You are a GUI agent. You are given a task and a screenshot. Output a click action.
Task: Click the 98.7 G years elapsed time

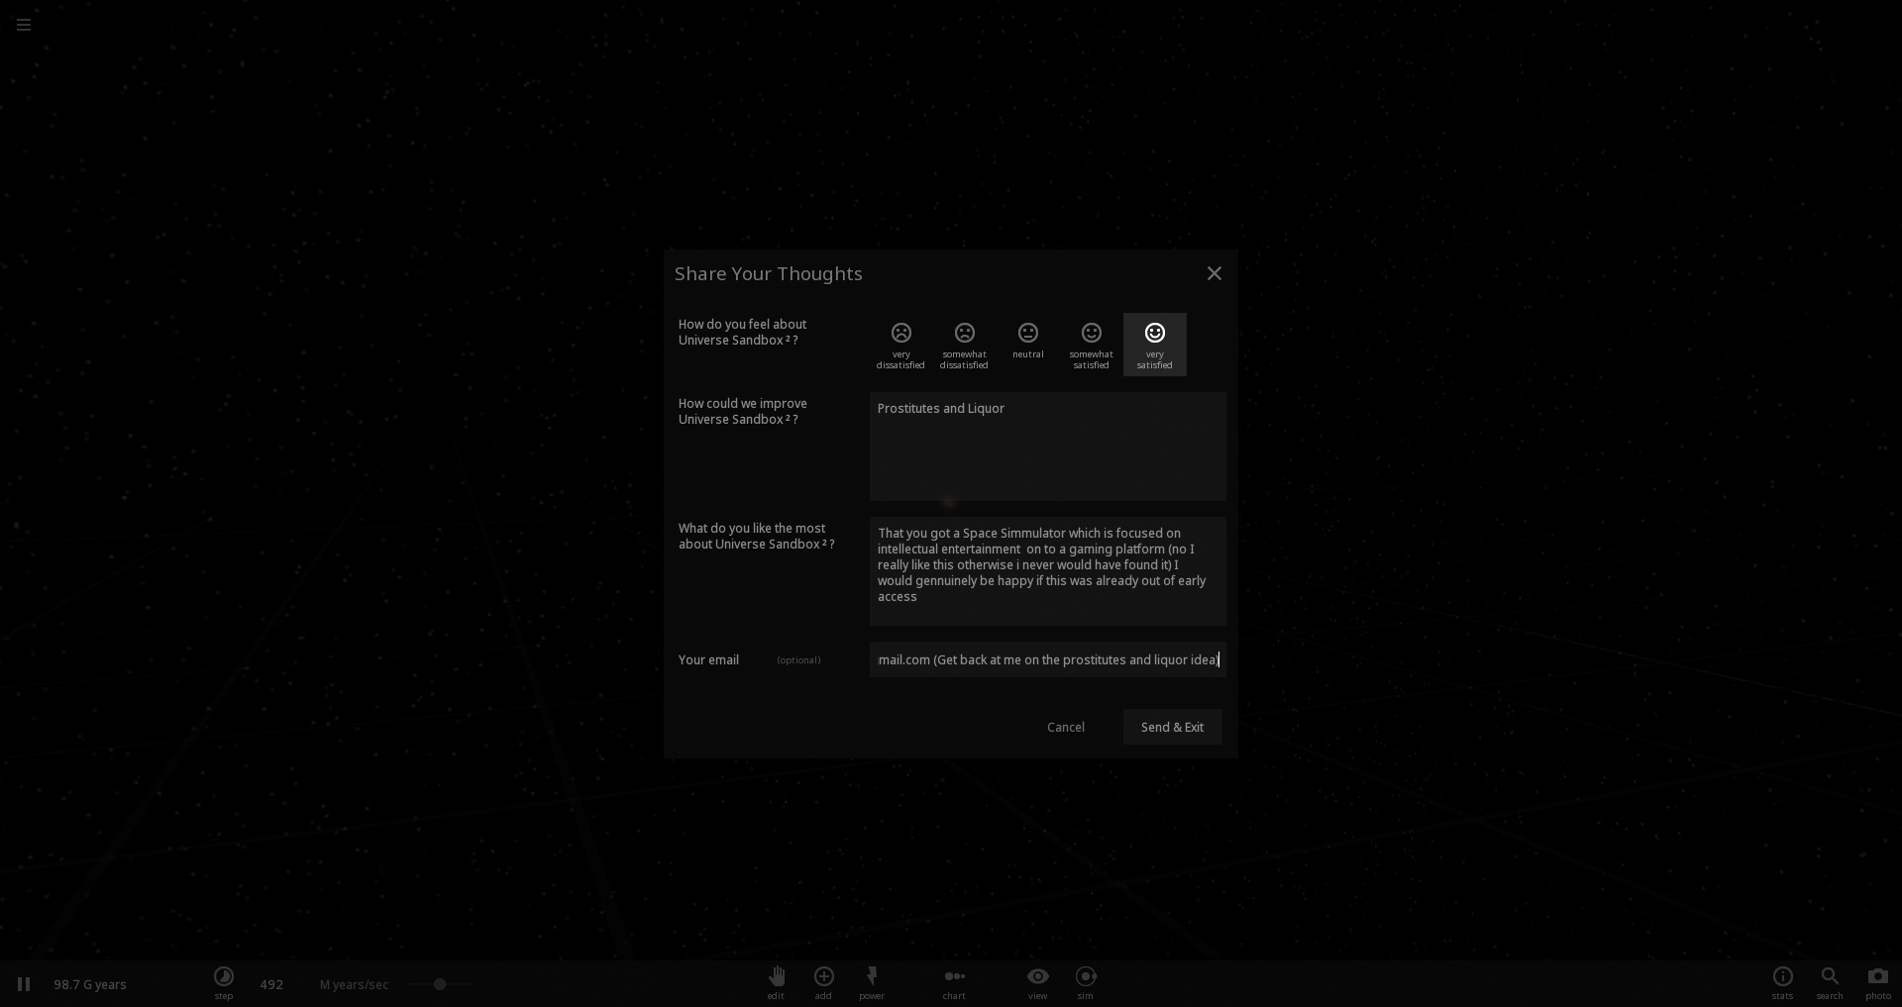[90, 984]
